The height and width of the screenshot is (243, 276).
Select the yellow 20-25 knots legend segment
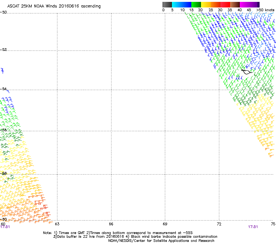point(206,4)
